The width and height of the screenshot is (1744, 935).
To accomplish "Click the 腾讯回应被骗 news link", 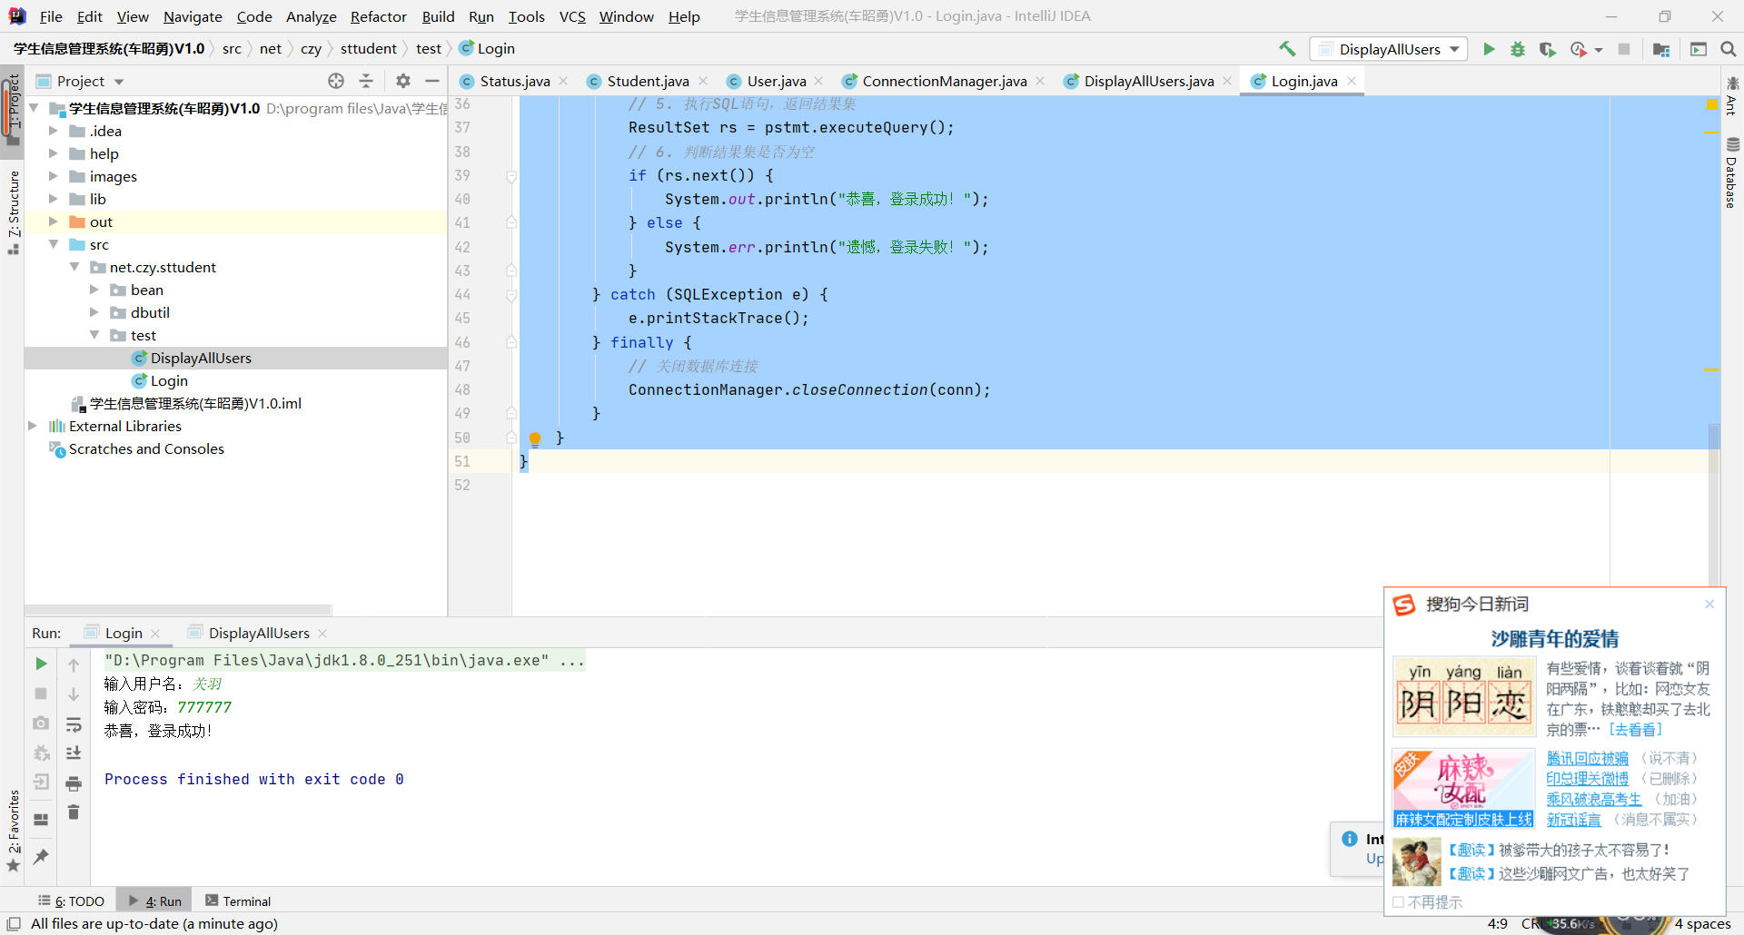I will 1587,758.
